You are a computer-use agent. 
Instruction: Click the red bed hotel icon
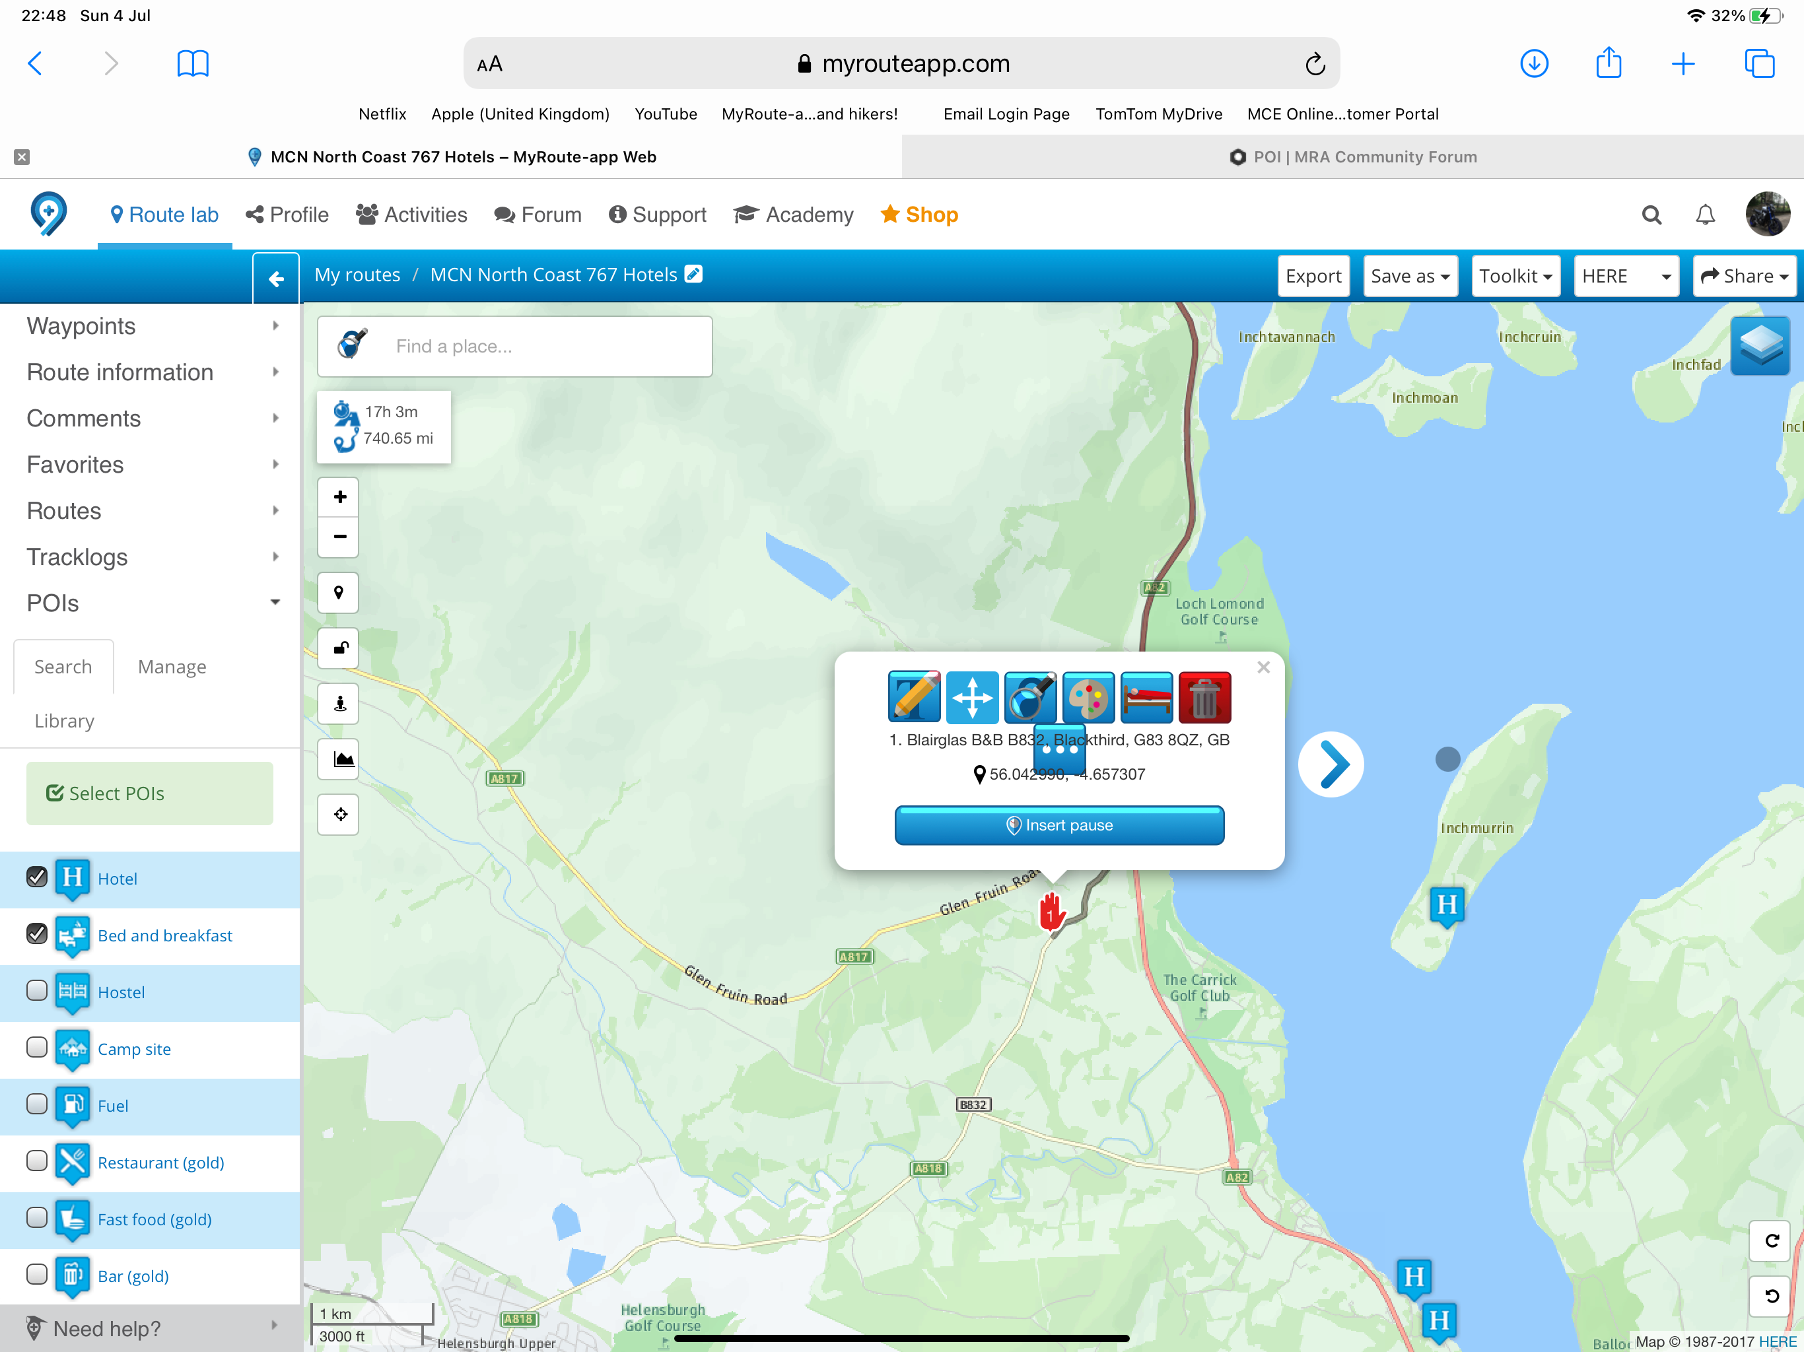(x=1147, y=697)
